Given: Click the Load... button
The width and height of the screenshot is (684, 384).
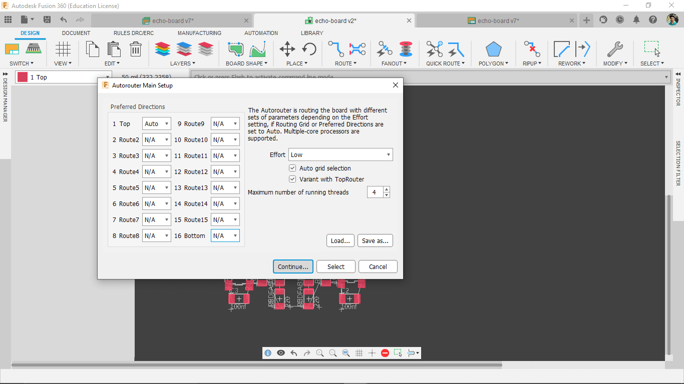Looking at the screenshot, I should pos(340,240).
